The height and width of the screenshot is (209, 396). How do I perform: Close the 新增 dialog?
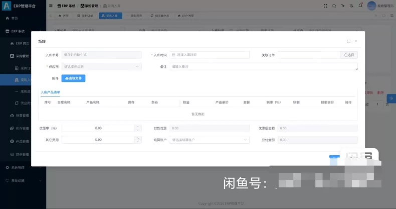356,41
